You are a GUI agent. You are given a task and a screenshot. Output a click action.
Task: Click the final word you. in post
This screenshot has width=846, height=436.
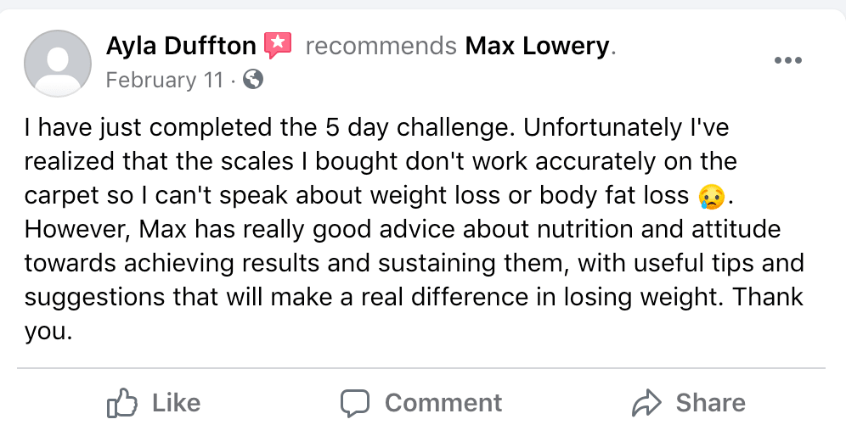[48, 332]
